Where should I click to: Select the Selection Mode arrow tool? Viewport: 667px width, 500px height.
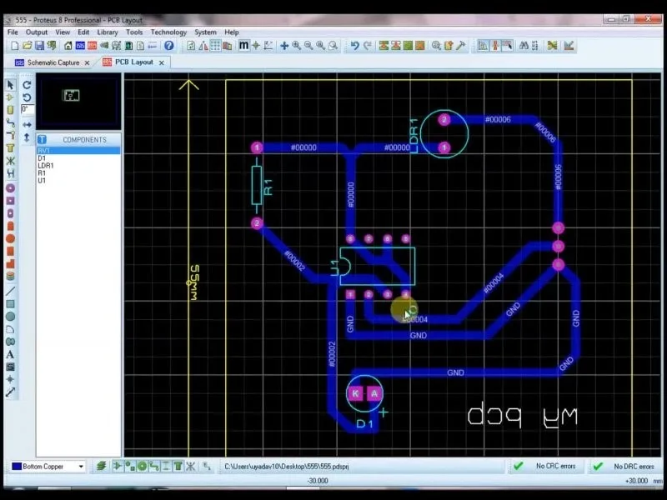(10, 85)
